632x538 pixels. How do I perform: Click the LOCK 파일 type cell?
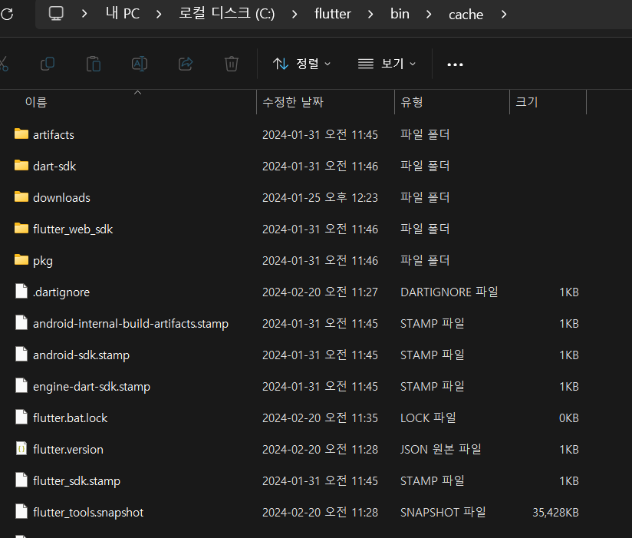pyautogui.click(x=428, y=418)
